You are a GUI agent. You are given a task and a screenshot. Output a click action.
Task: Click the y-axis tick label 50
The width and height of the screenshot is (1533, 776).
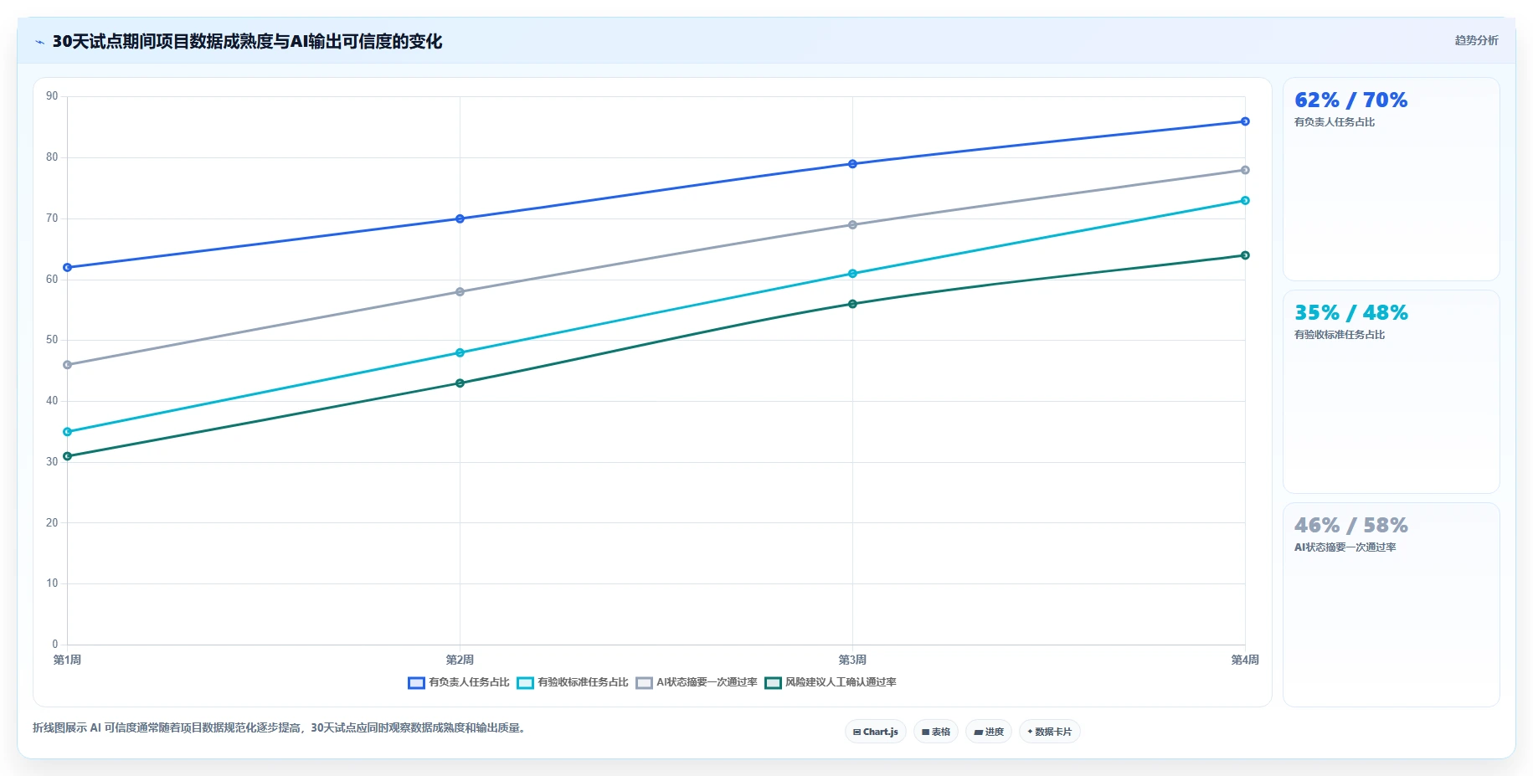coord(52,340)
